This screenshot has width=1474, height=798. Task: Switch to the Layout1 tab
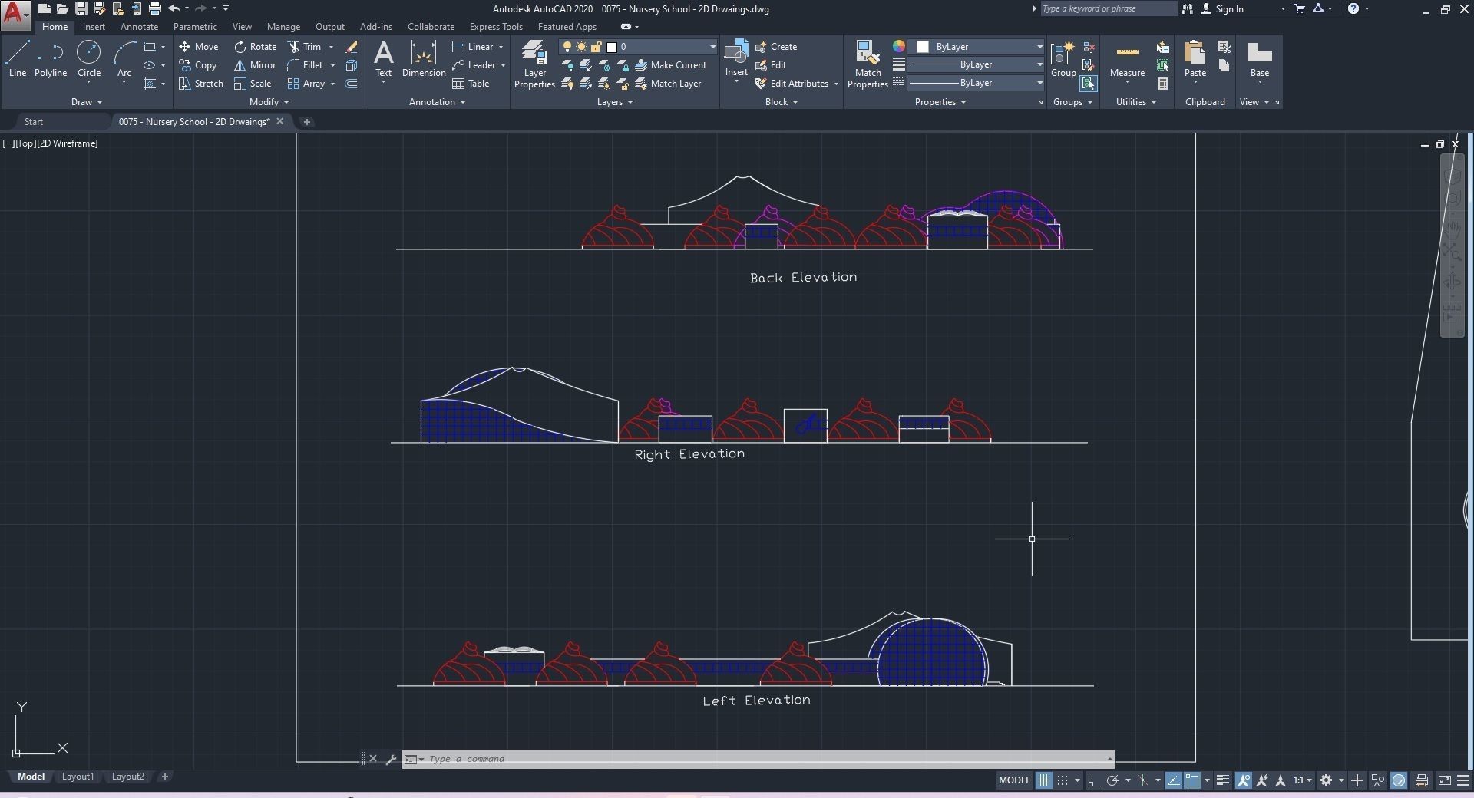[78, 777]
